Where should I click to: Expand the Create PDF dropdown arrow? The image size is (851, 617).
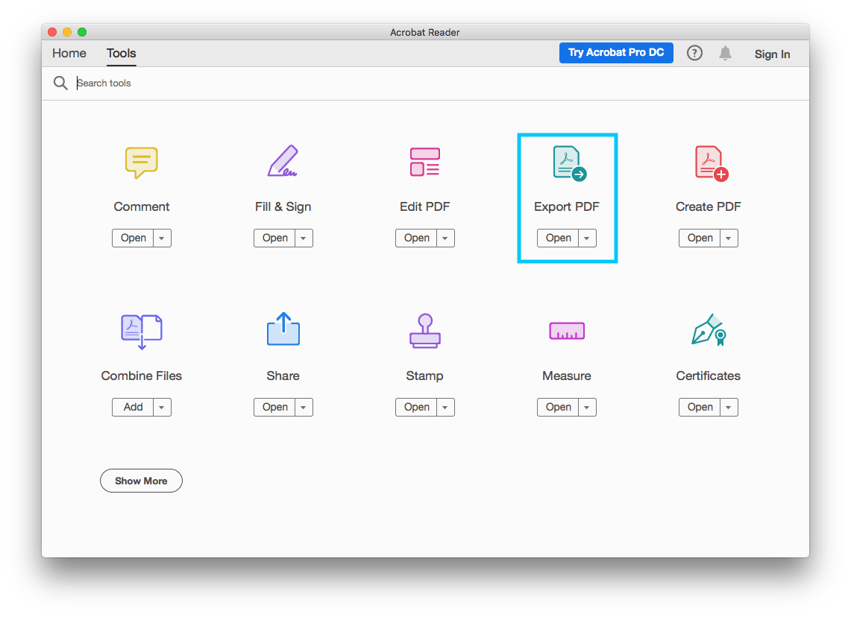click(729, 238)
